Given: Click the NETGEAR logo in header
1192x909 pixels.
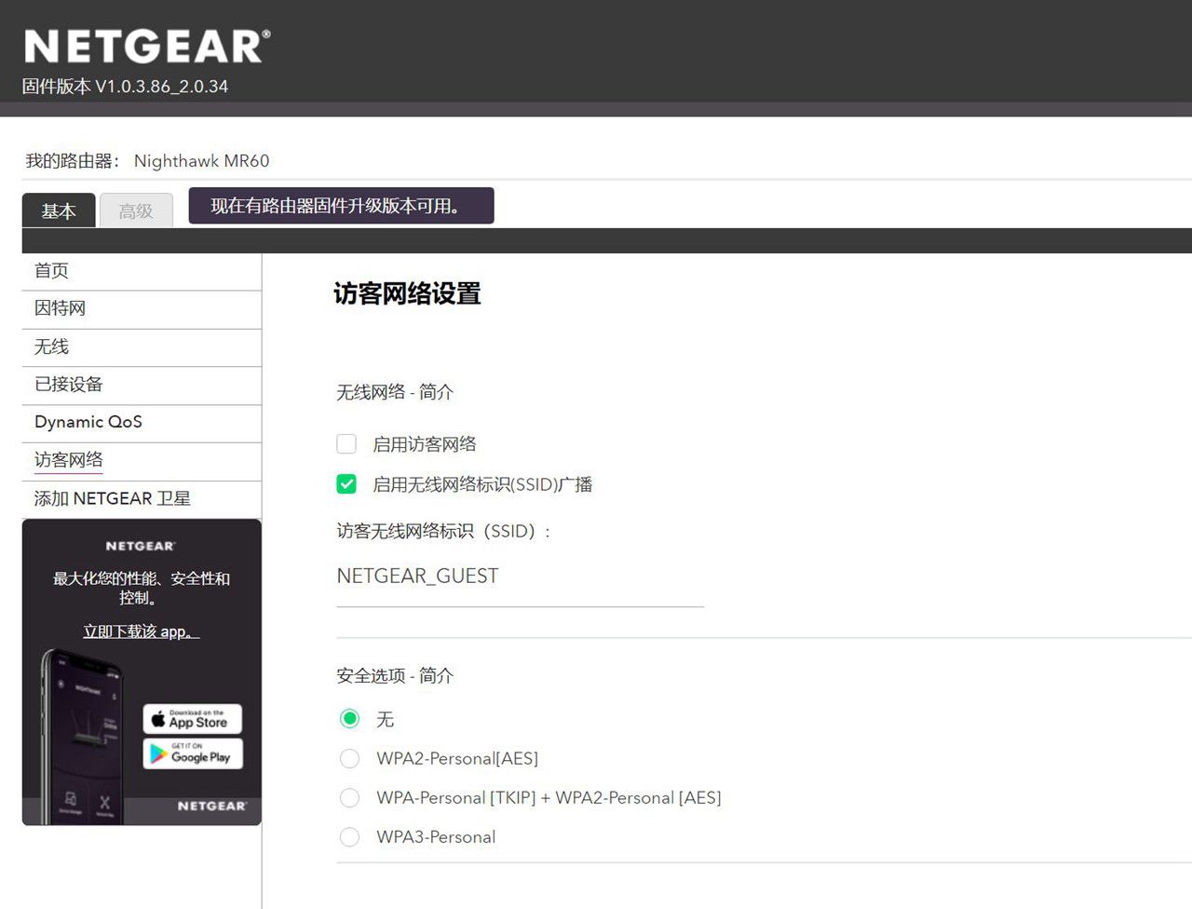Looking at the screenshot, I should pyautogui.click(x=147, y=47).
